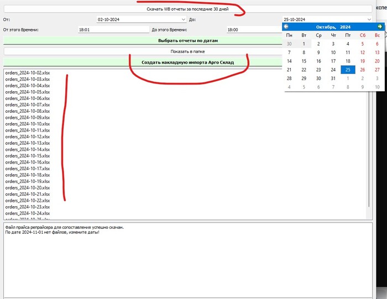Select October 17 in calendar
This screenshot has height=299, width=387.
333,61
